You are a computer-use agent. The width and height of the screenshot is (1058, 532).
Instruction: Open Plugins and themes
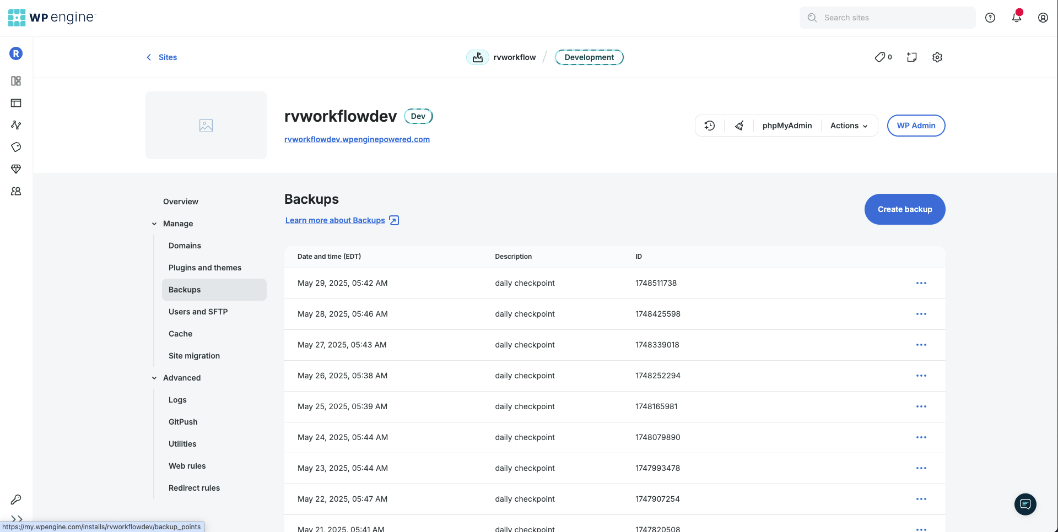click(205, 268)
